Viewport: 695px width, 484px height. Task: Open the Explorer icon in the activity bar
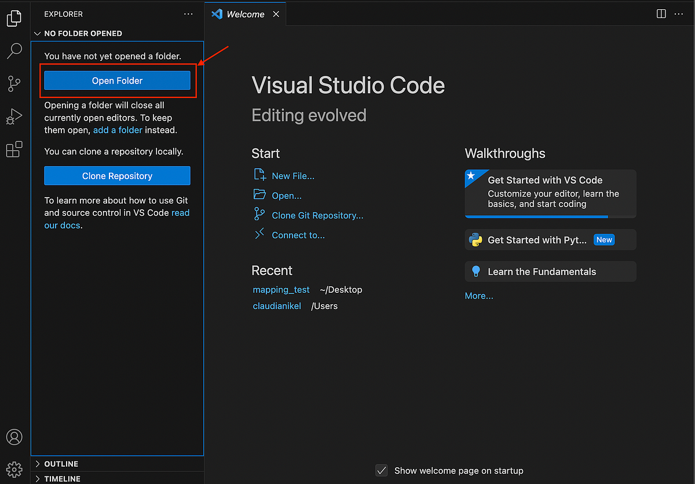pos(14,18)
